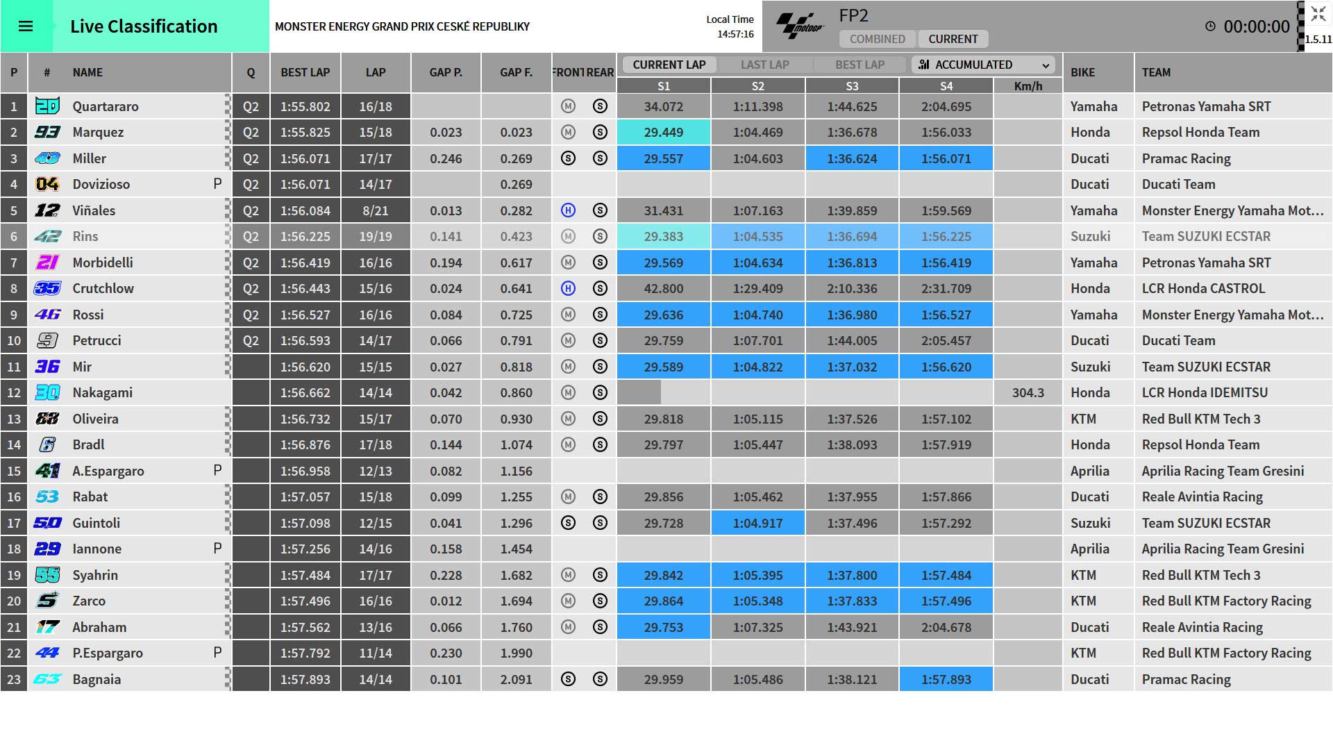The height and width of the screenshot is (750, 1333).
Task: Click Guintoli's soft front tyre icon
Action: coord(568,523)
